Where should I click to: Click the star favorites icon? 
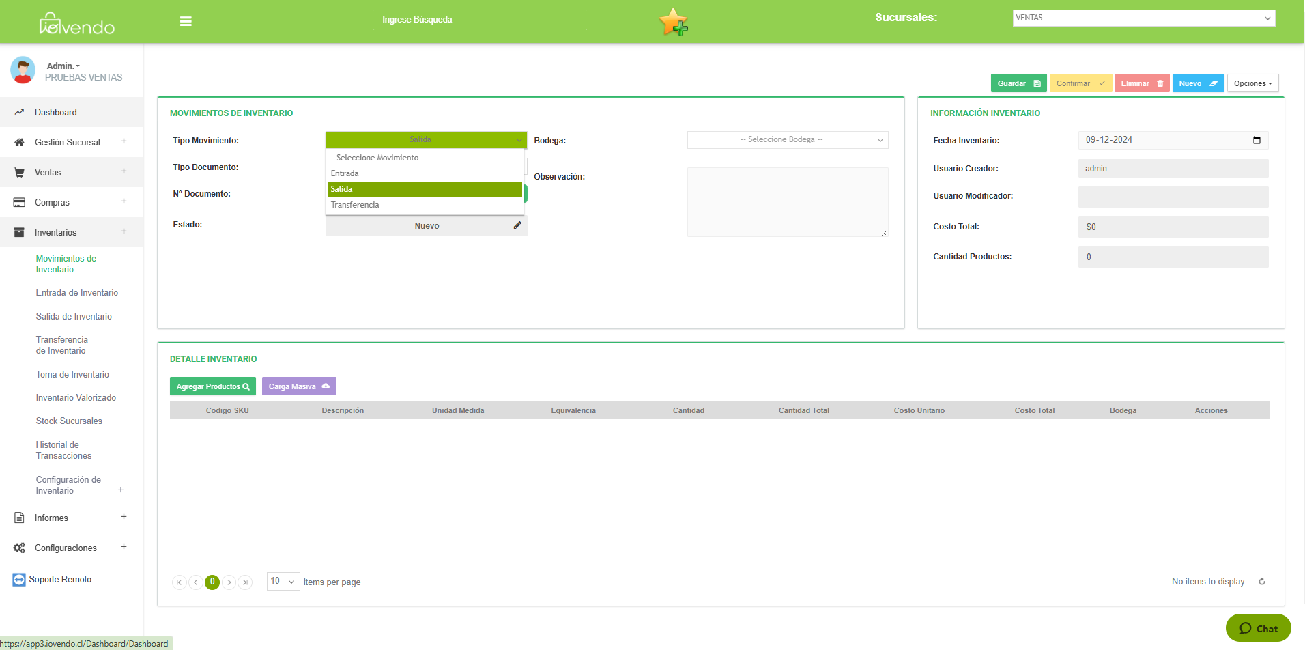[x=673, y=22]
